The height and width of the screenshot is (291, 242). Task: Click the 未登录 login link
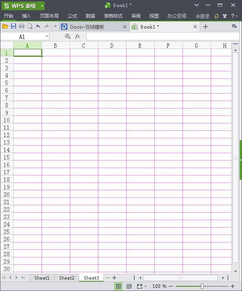click(202, 16)
